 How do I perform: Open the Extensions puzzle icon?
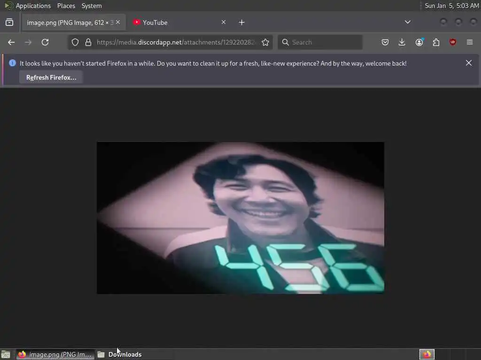coord(436,42)
